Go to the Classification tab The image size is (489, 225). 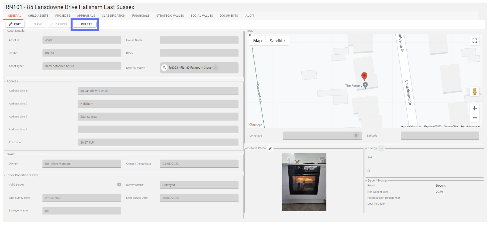pos(114,16)
